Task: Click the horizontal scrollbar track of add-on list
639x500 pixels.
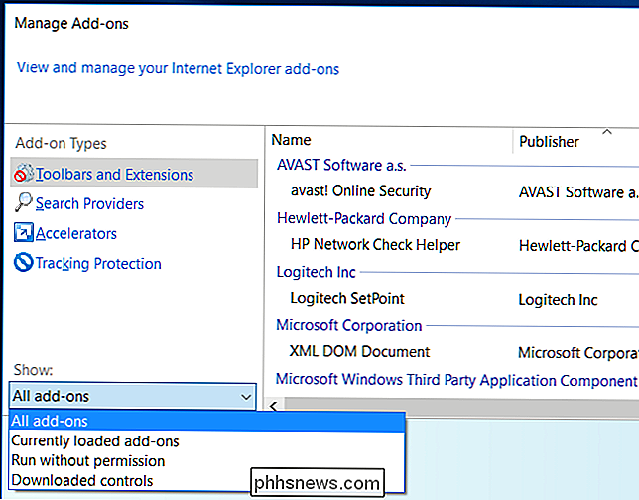Action: (461, 406)
